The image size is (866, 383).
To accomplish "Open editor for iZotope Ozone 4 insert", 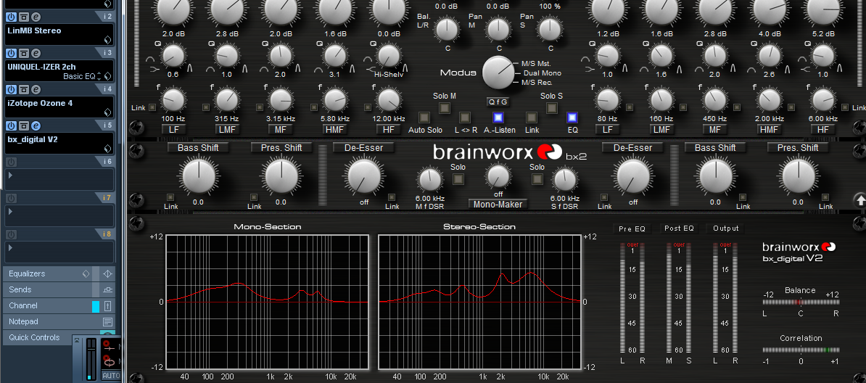I will 36,89.
